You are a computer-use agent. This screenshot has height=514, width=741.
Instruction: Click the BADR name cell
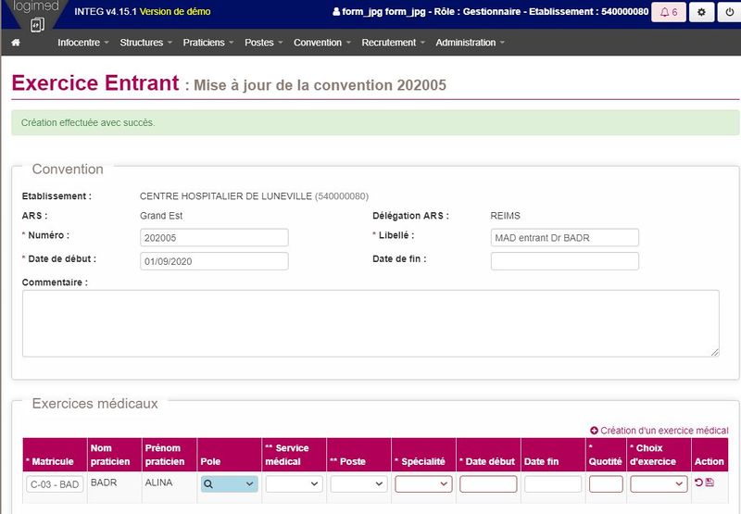click(104, 483)
